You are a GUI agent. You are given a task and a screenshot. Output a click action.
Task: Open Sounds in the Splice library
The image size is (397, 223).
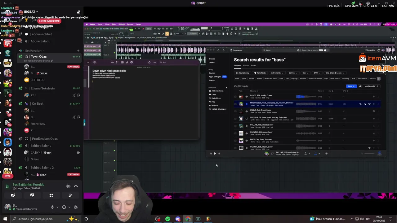[212, 73]
